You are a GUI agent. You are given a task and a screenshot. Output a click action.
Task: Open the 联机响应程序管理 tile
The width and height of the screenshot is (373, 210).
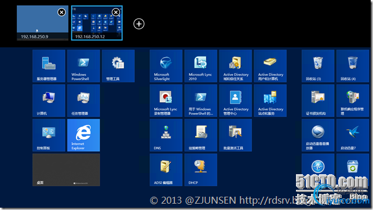353,100
